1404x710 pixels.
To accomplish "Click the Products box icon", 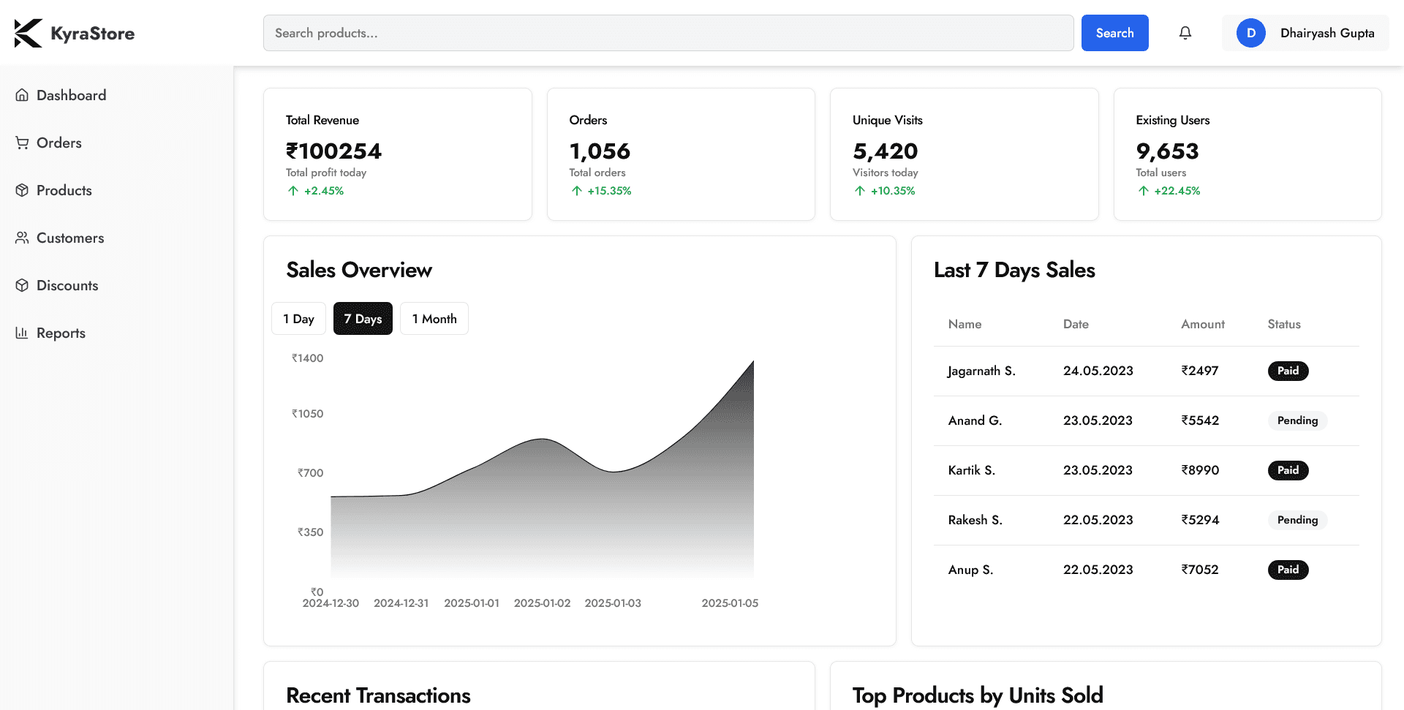I will pyautogui.click(x=22, y=190).
